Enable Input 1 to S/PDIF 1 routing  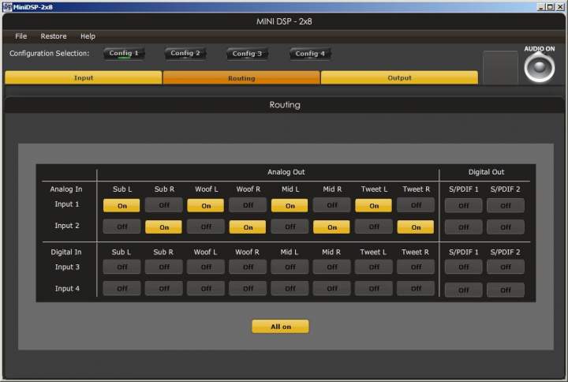coord(464,205)
